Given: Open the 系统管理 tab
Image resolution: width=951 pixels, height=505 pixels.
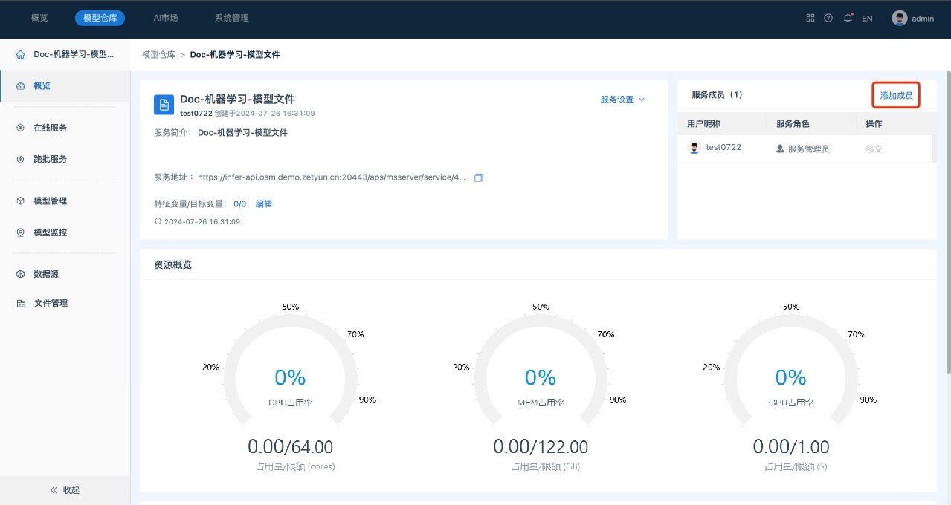Looking at the screenshot, I should click(231, 18).
